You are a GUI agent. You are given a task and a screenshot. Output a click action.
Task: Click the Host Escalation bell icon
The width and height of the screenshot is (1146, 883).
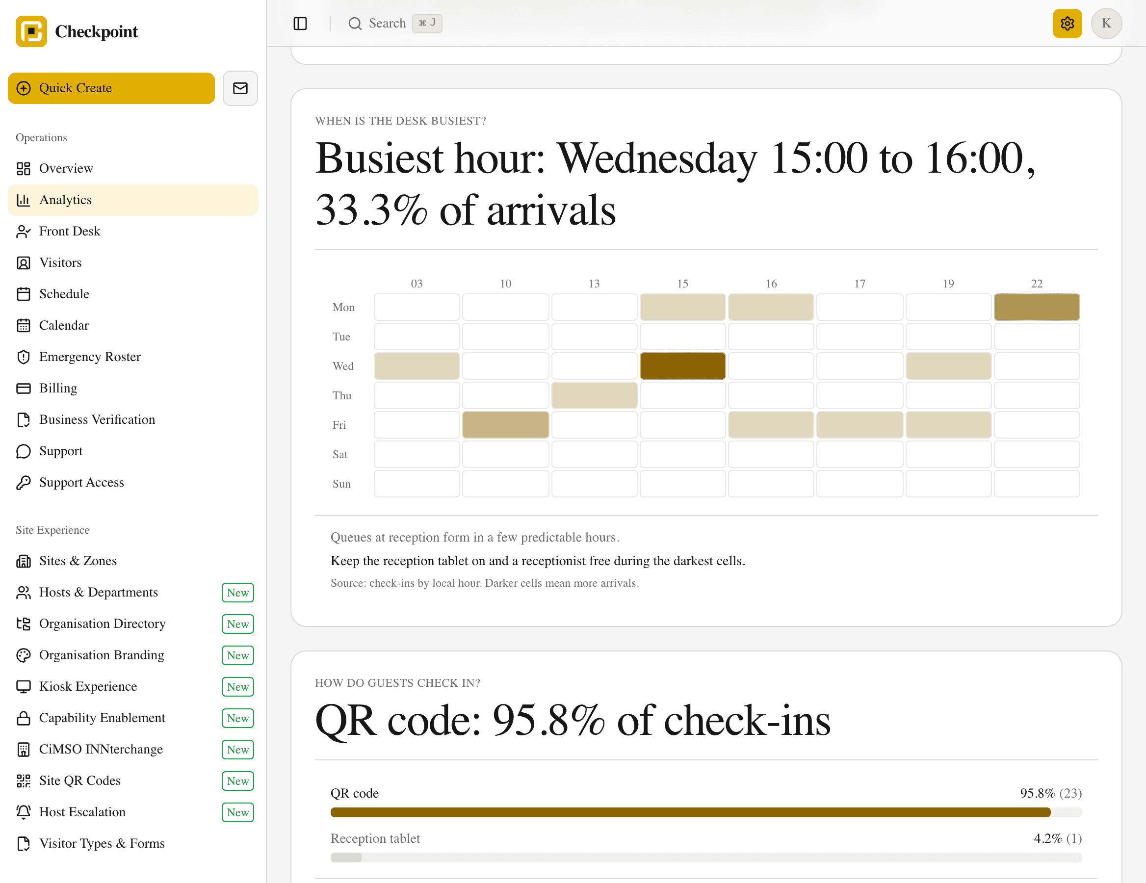[24, 812]
